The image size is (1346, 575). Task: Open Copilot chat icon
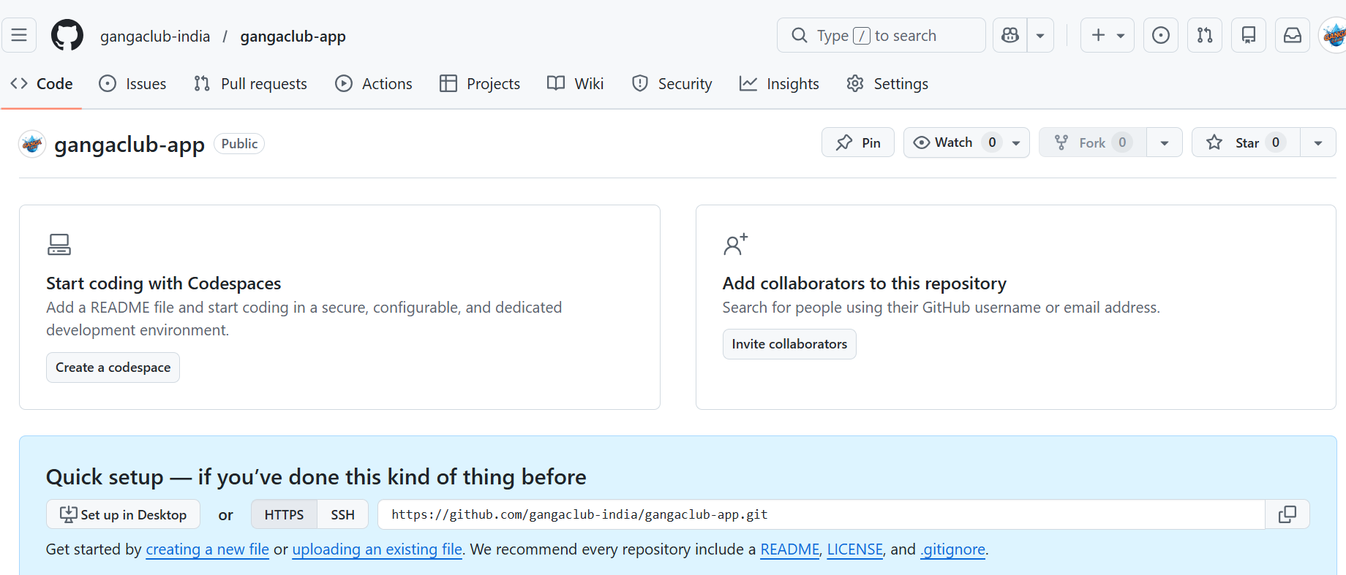click(1010, 35)
